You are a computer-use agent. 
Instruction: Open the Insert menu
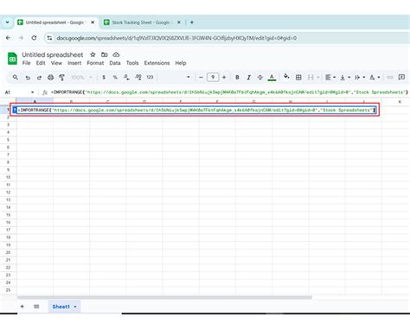pyautogui.click(x=74, y=63)
